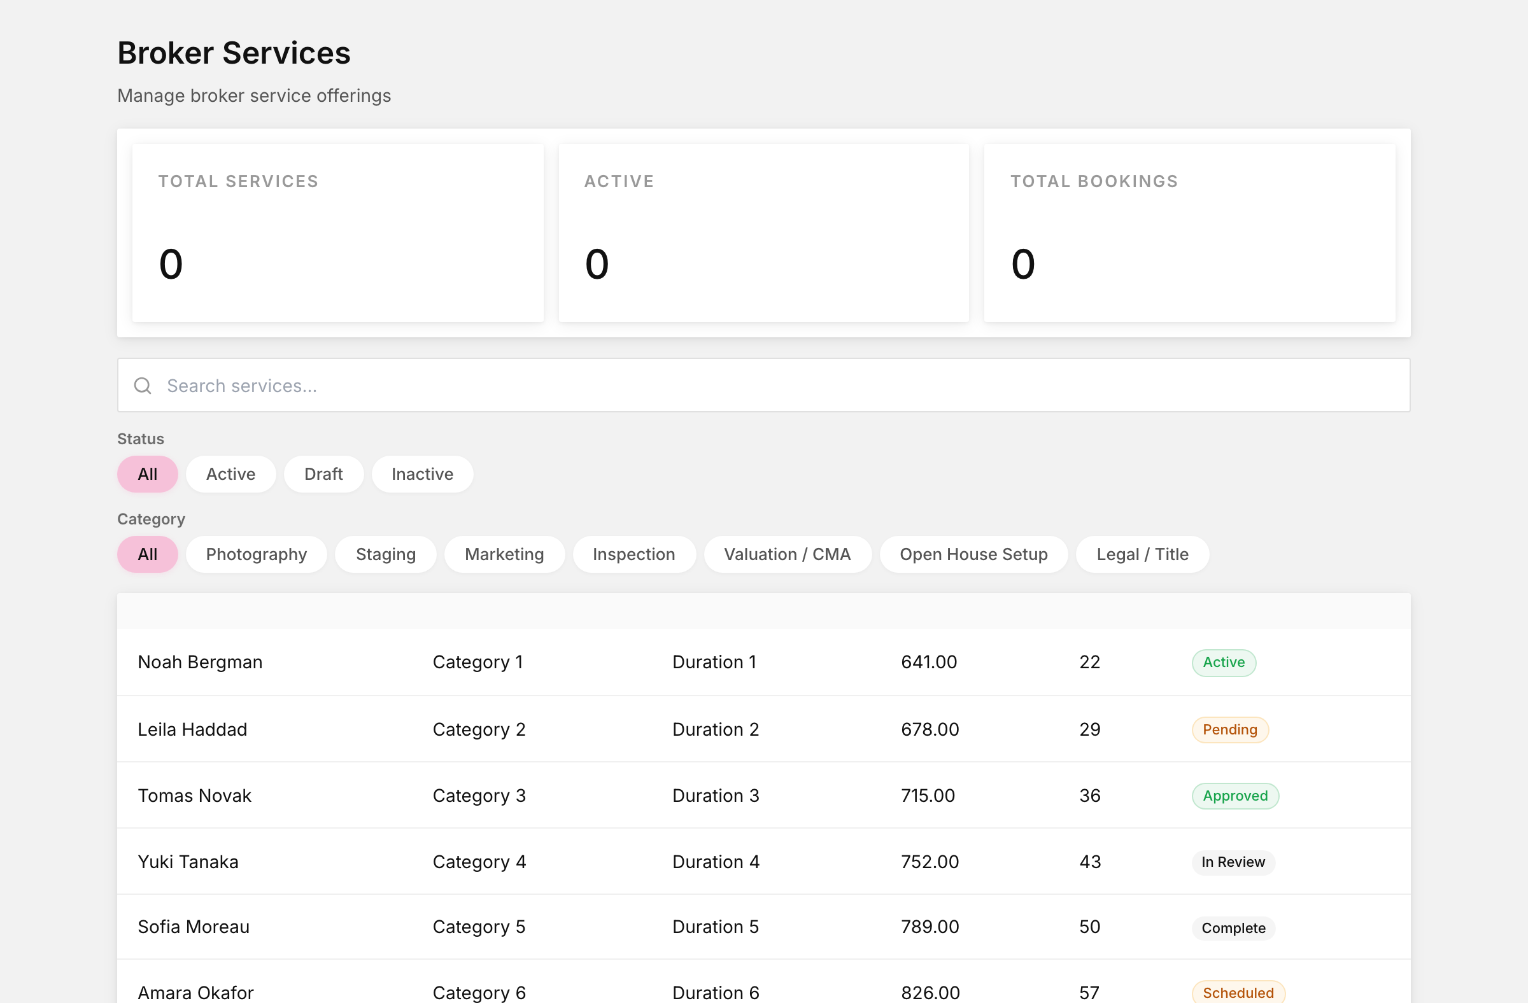Click the 641.00 price value
The width and height of the screenshot is (1528, 1003).
coord(928,663)
